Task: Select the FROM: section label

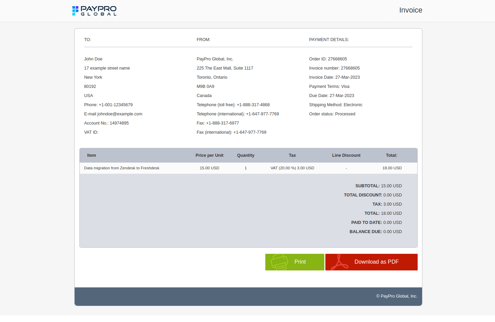Action: click(204, 40)
